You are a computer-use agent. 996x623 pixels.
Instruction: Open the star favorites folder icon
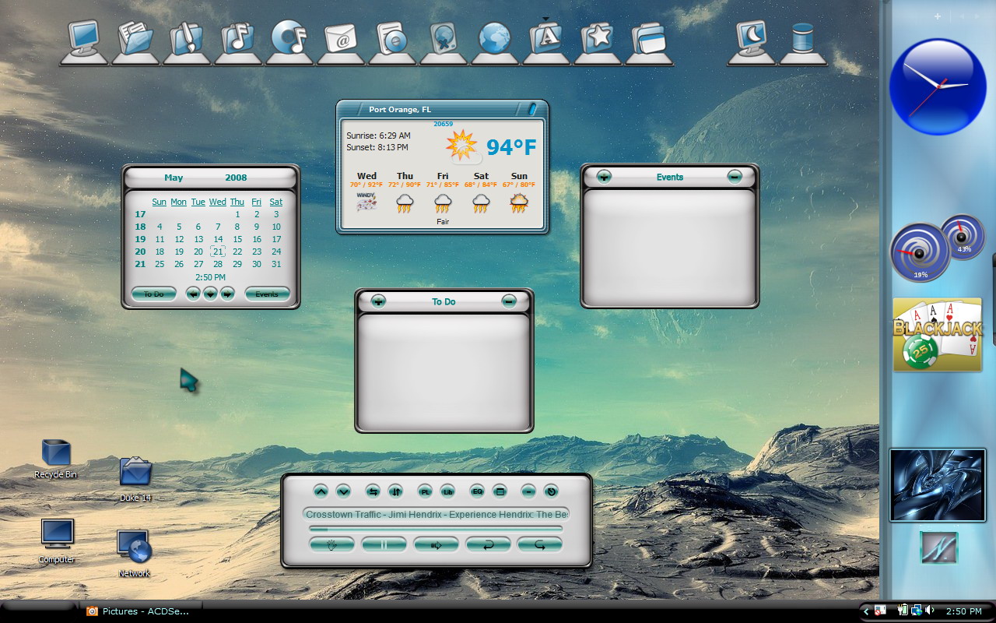[598, 37]
